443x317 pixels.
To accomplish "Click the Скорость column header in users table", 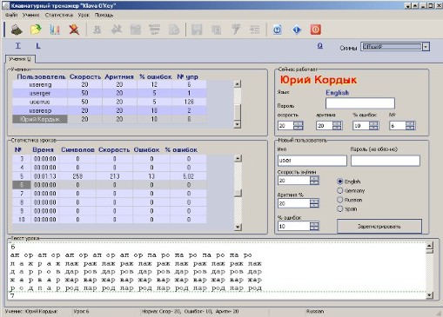I will [85, 76].
